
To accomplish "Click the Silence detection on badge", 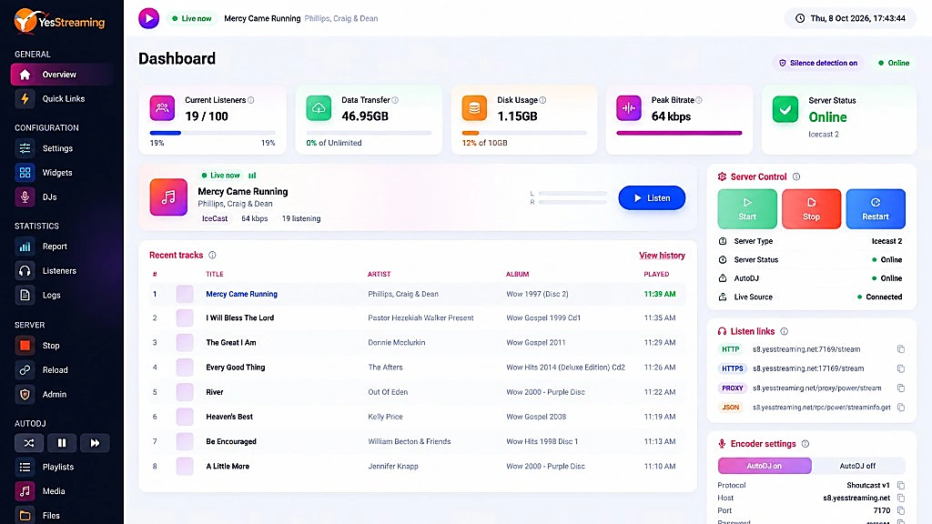I will [818, 63].
